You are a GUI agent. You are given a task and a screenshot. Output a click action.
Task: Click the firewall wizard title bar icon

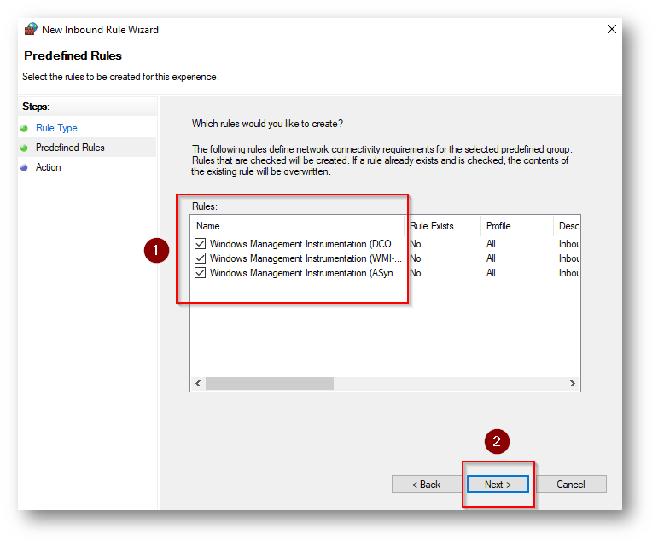[x=31, y=29]
